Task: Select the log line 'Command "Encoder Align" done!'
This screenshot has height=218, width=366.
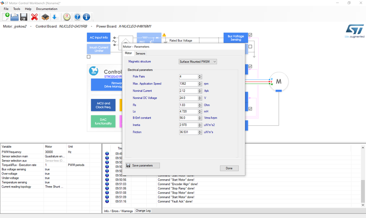Action: coord(178,184)
